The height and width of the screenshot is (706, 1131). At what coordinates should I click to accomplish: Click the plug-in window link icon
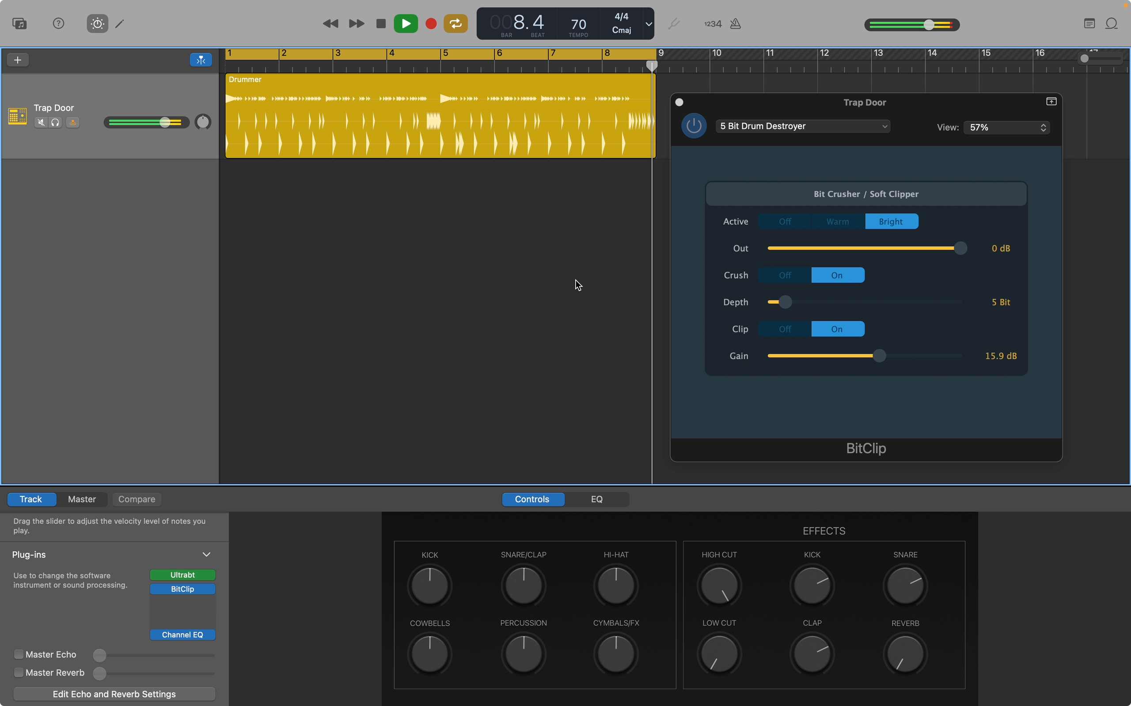[1051, 101]
